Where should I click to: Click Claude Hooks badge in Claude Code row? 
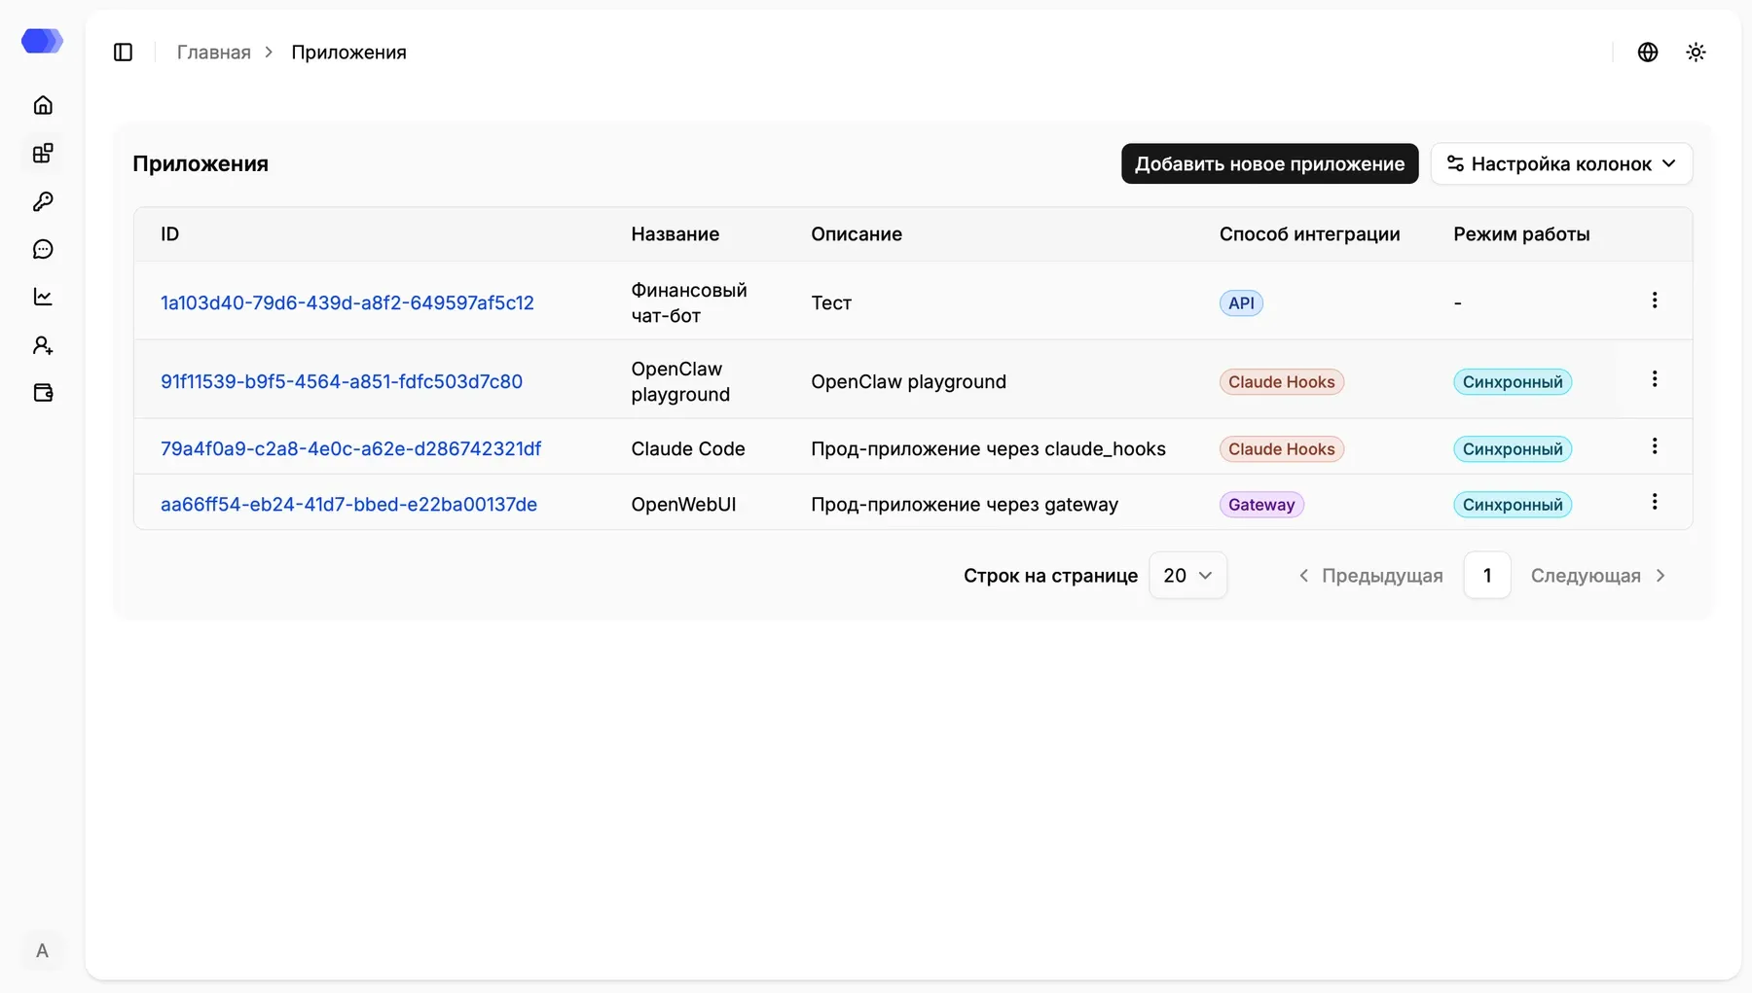point(1281,448)
